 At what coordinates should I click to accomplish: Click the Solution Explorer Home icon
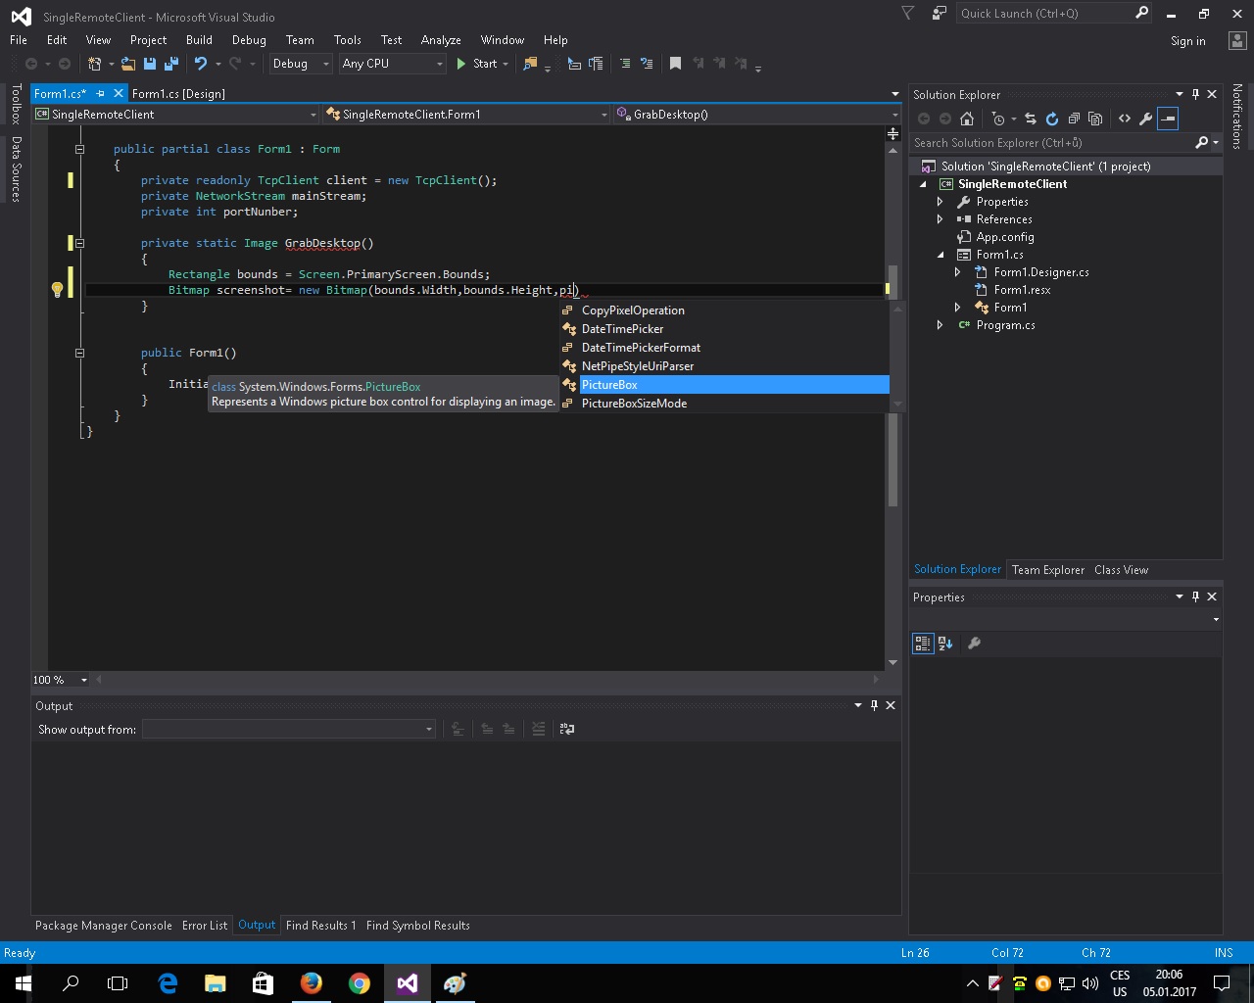coord(967,119)
